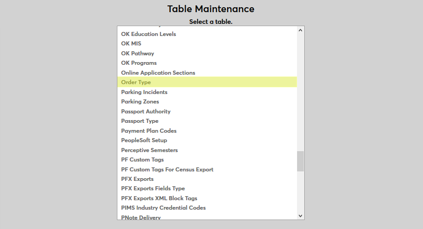
Task: Open Online Application Sections table
Action: (158, 73)
